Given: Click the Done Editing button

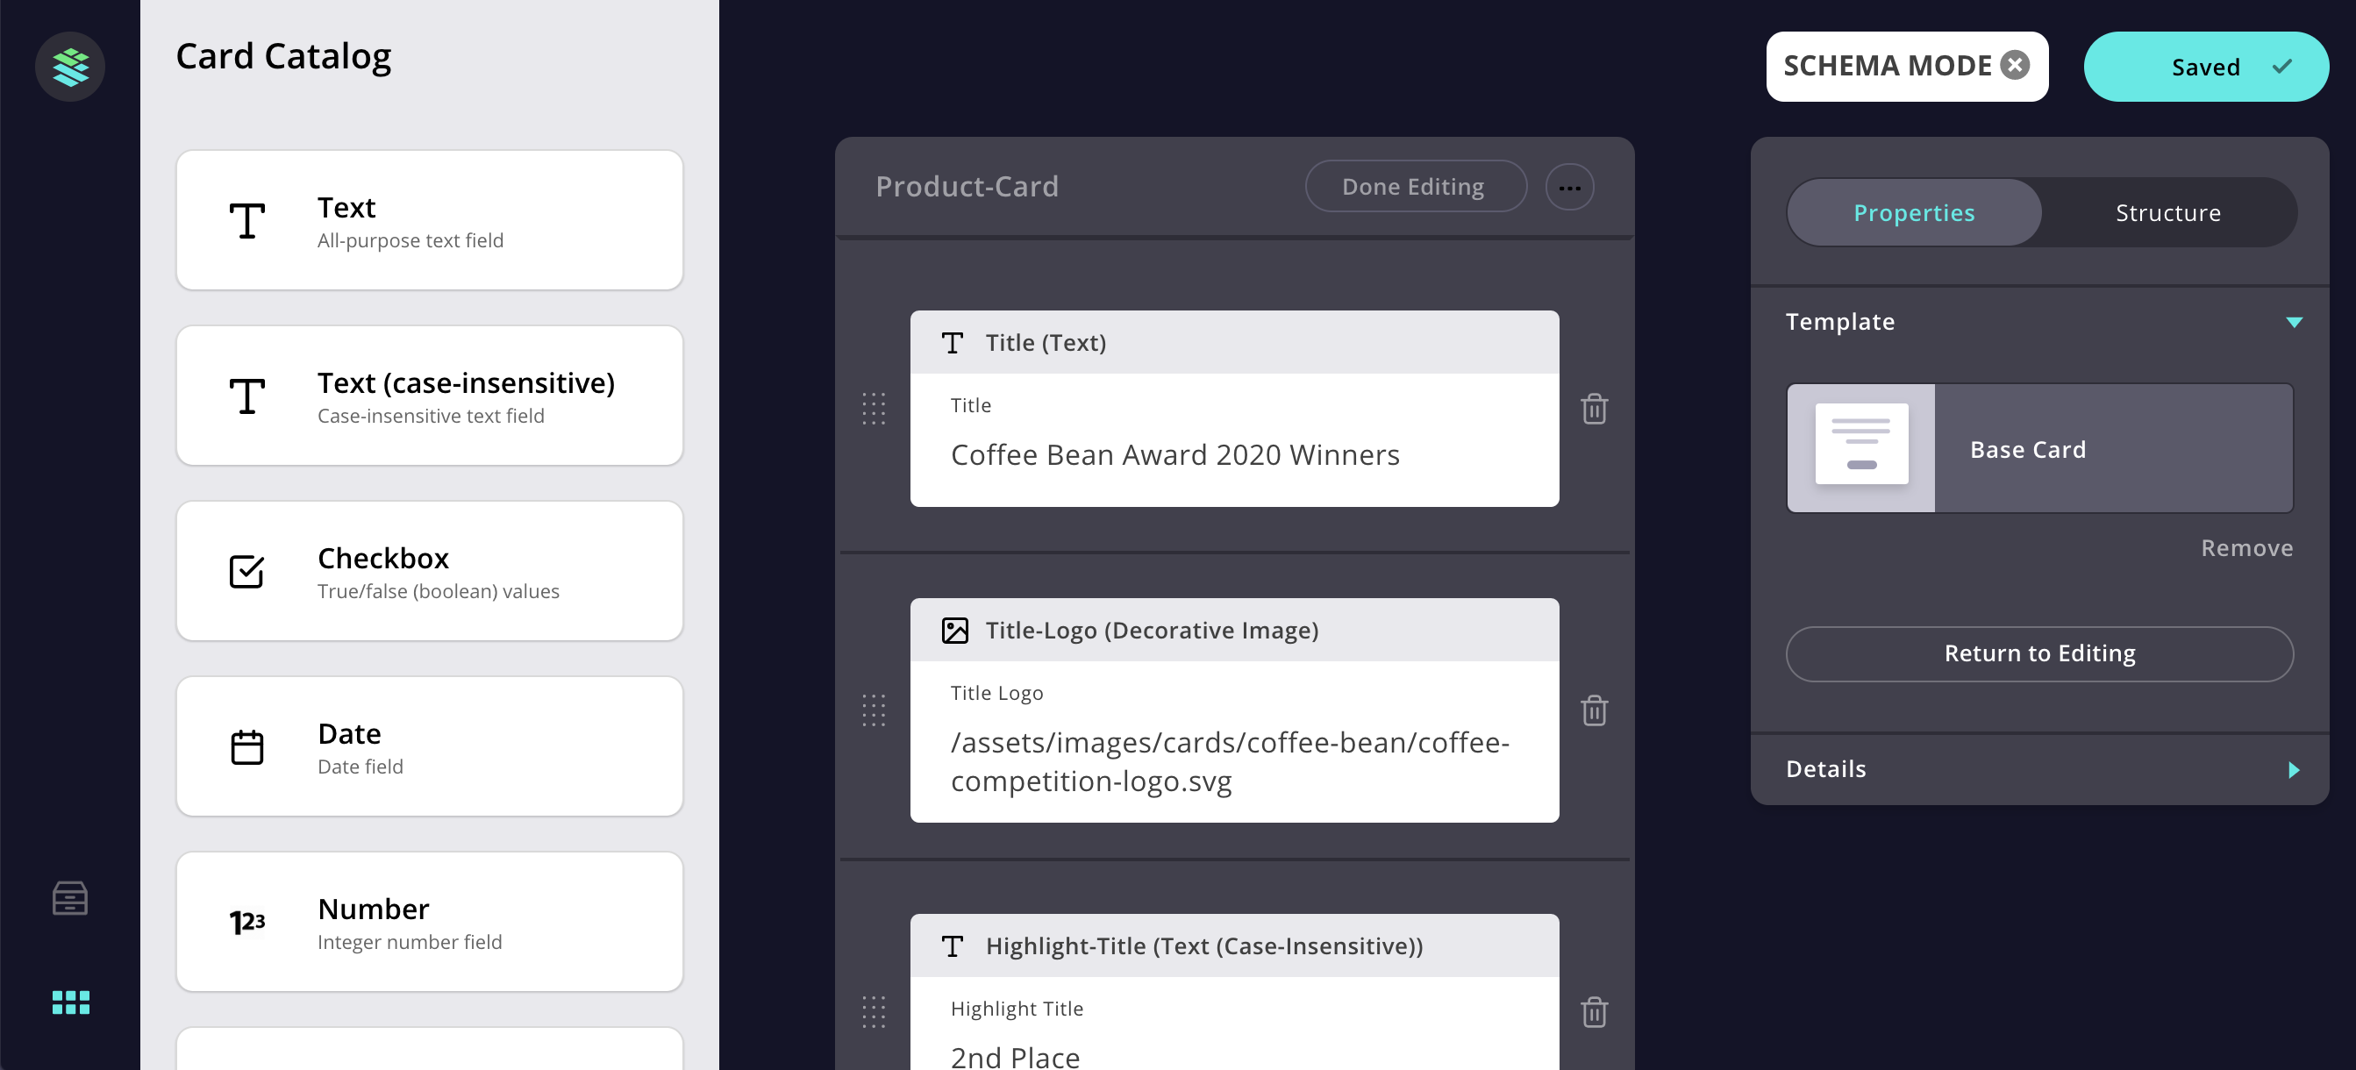Looking at the screenshot, I should click(1414, 186).
